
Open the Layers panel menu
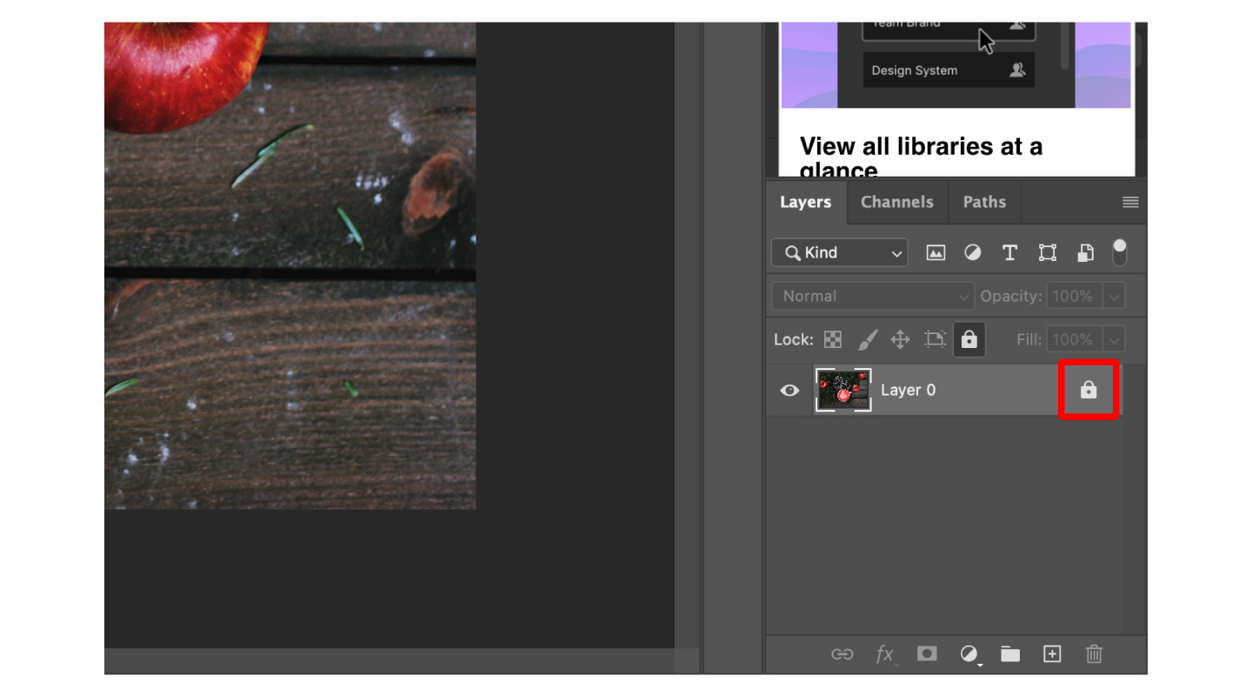click(x=1130, y=202)
